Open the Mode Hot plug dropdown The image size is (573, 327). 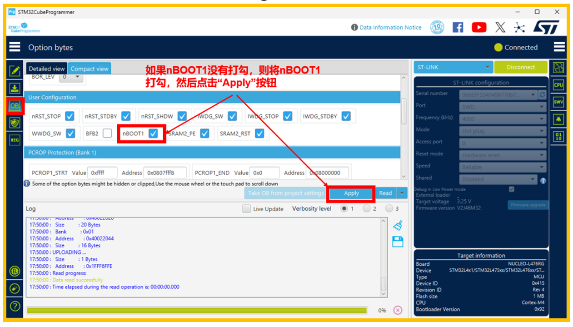click(x=503, y=131)
